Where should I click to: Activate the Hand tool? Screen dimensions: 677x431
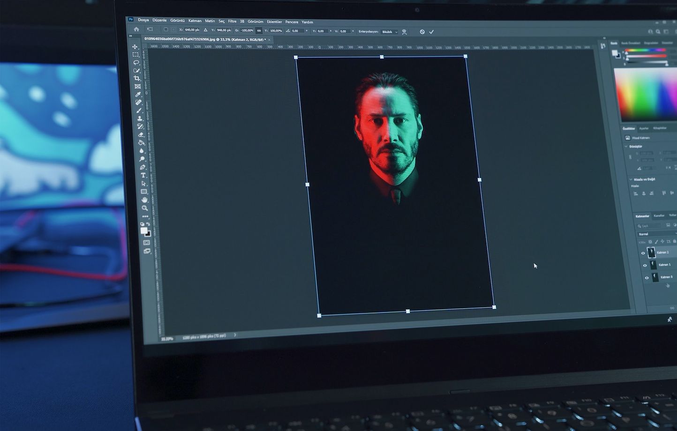[144, 200]
